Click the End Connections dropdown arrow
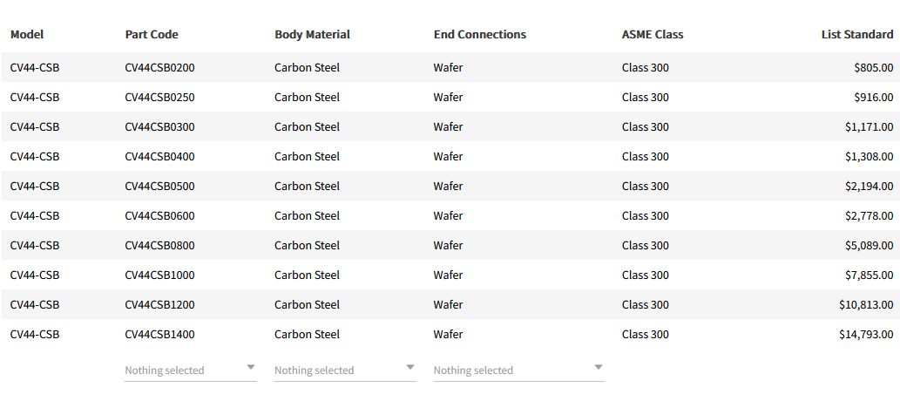 click(598, 367)
